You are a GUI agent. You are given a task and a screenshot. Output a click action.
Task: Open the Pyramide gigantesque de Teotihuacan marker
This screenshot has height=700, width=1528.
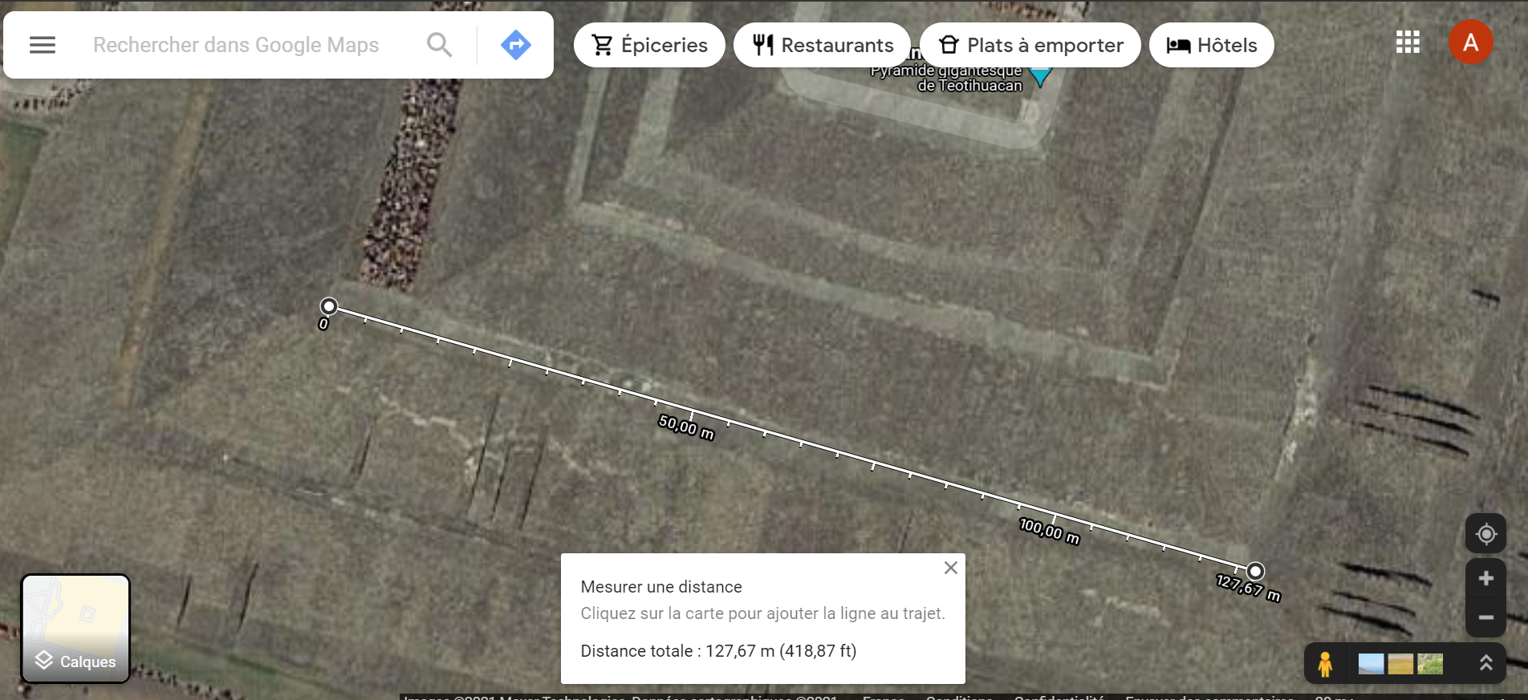coord(1040,77)
